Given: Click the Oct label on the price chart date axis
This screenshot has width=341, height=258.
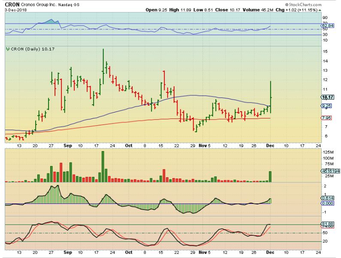Looking at the screenshot, I should 129,146.
